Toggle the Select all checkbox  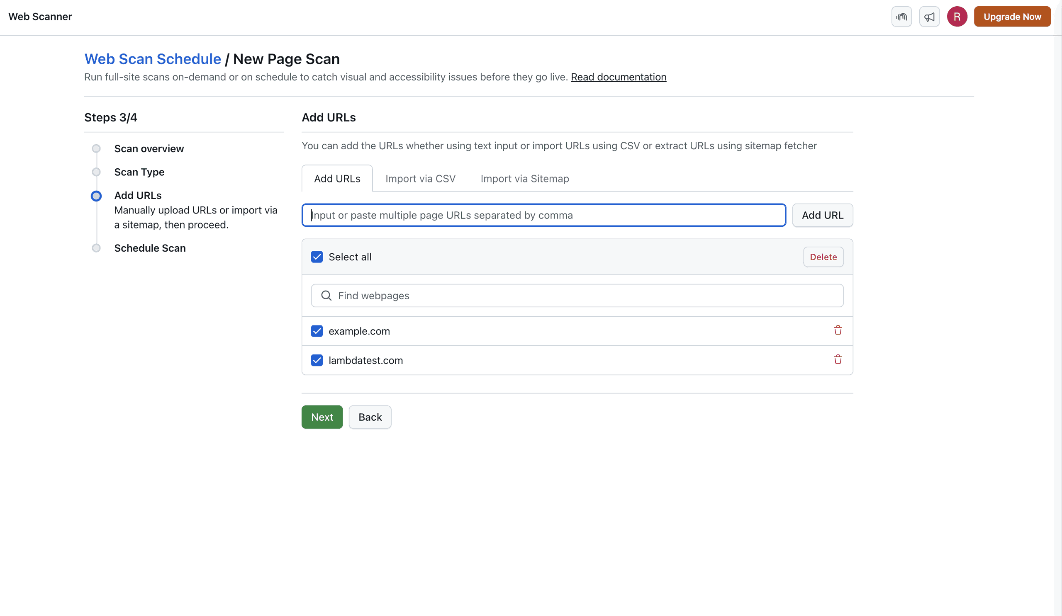(x=317, y=257)
